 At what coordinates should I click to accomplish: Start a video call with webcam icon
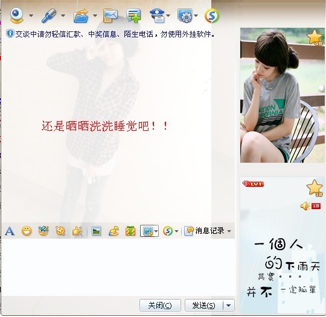coord(17,15)
